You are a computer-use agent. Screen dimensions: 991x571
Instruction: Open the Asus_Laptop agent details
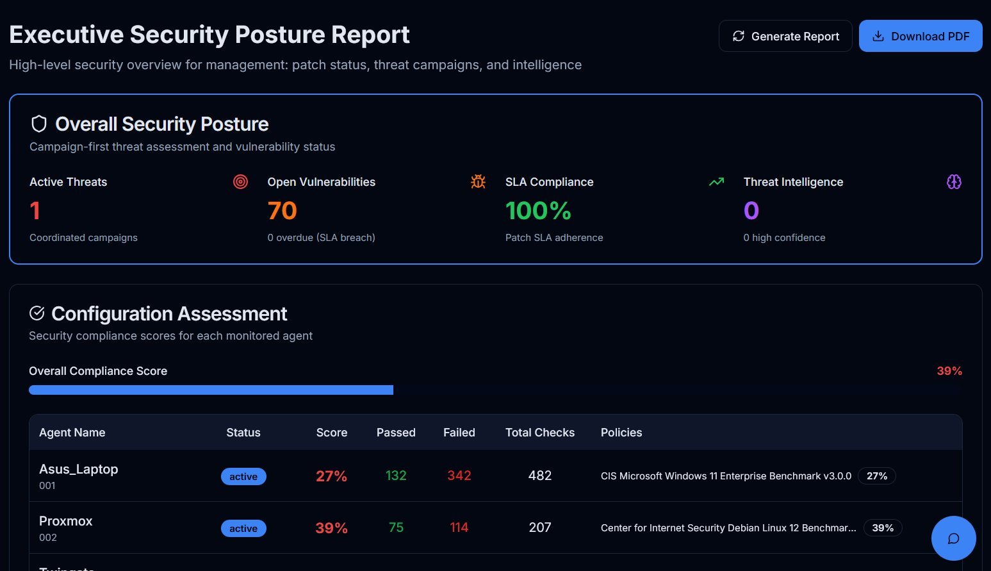pyautogui.click(x=79, y=469)
